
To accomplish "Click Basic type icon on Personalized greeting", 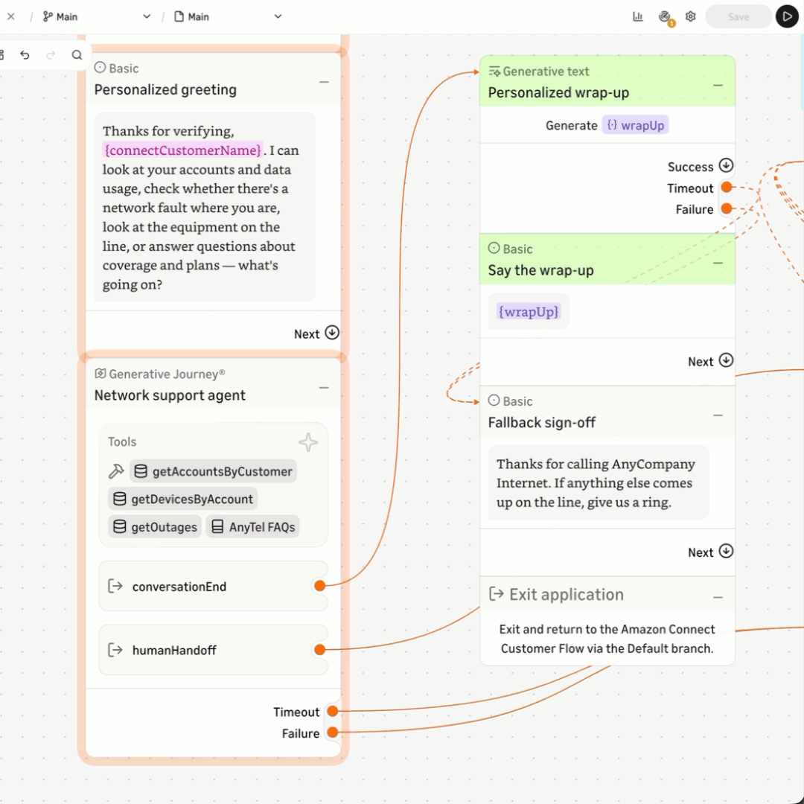I will click(100, 68).
